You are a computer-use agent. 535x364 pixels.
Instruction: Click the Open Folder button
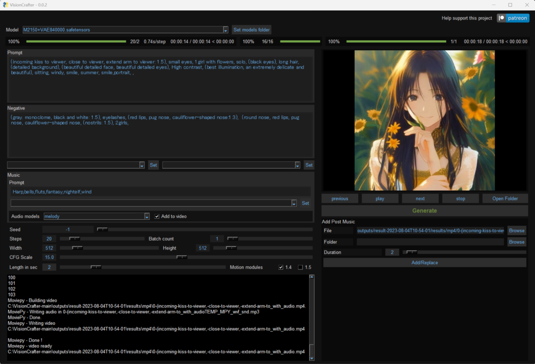pos(505,199)
